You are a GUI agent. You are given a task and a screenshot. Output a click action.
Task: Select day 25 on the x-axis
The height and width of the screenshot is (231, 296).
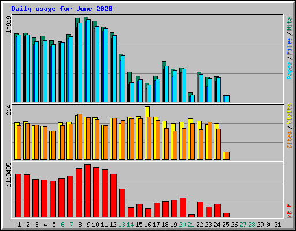[x=225, y=225]
